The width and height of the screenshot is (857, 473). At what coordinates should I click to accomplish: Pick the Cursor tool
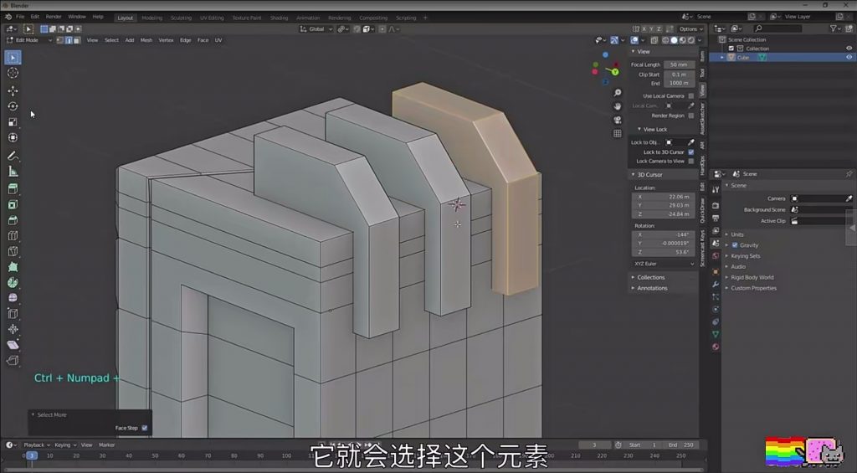tap(13, 73)
